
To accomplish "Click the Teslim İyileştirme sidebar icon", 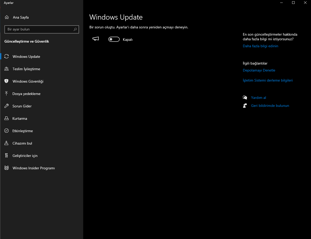I will [7, 69].
